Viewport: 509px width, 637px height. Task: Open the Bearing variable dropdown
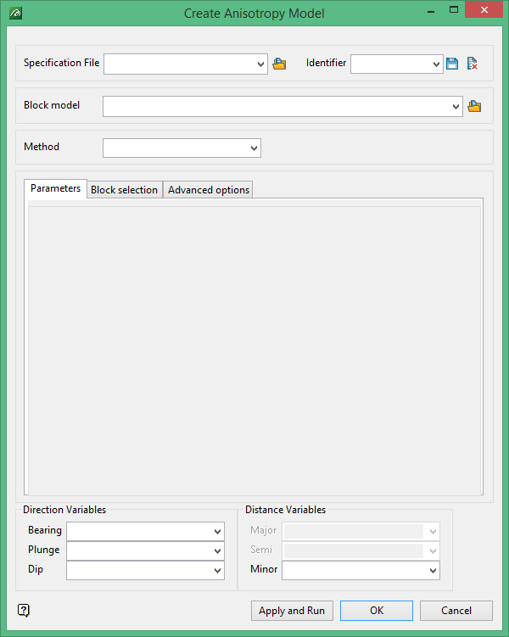218,531
